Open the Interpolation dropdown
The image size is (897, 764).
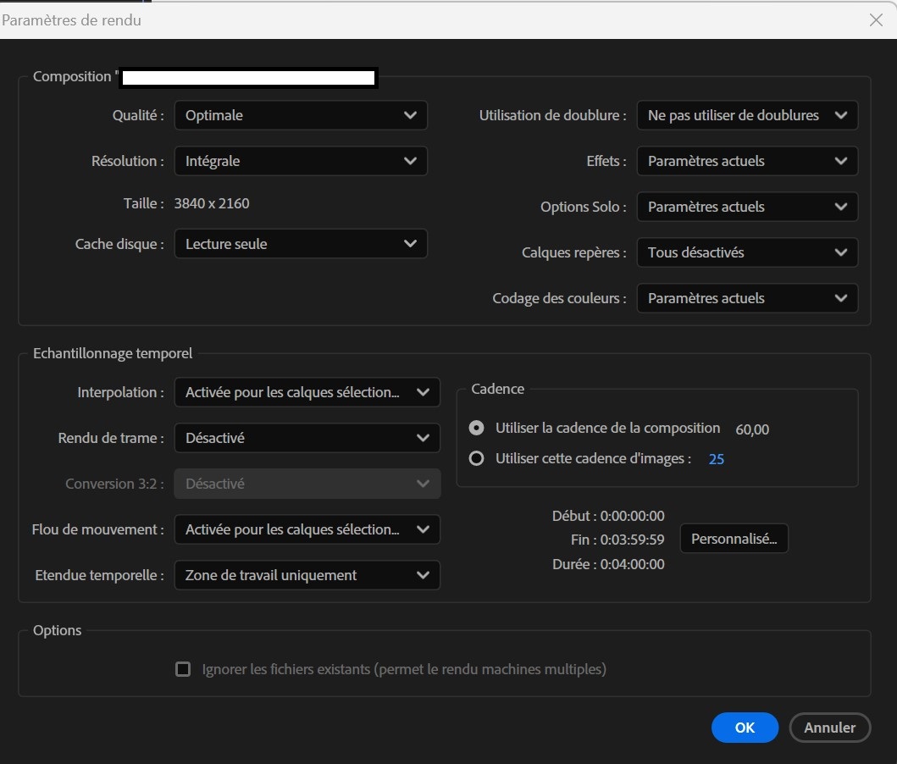[307, 392]
